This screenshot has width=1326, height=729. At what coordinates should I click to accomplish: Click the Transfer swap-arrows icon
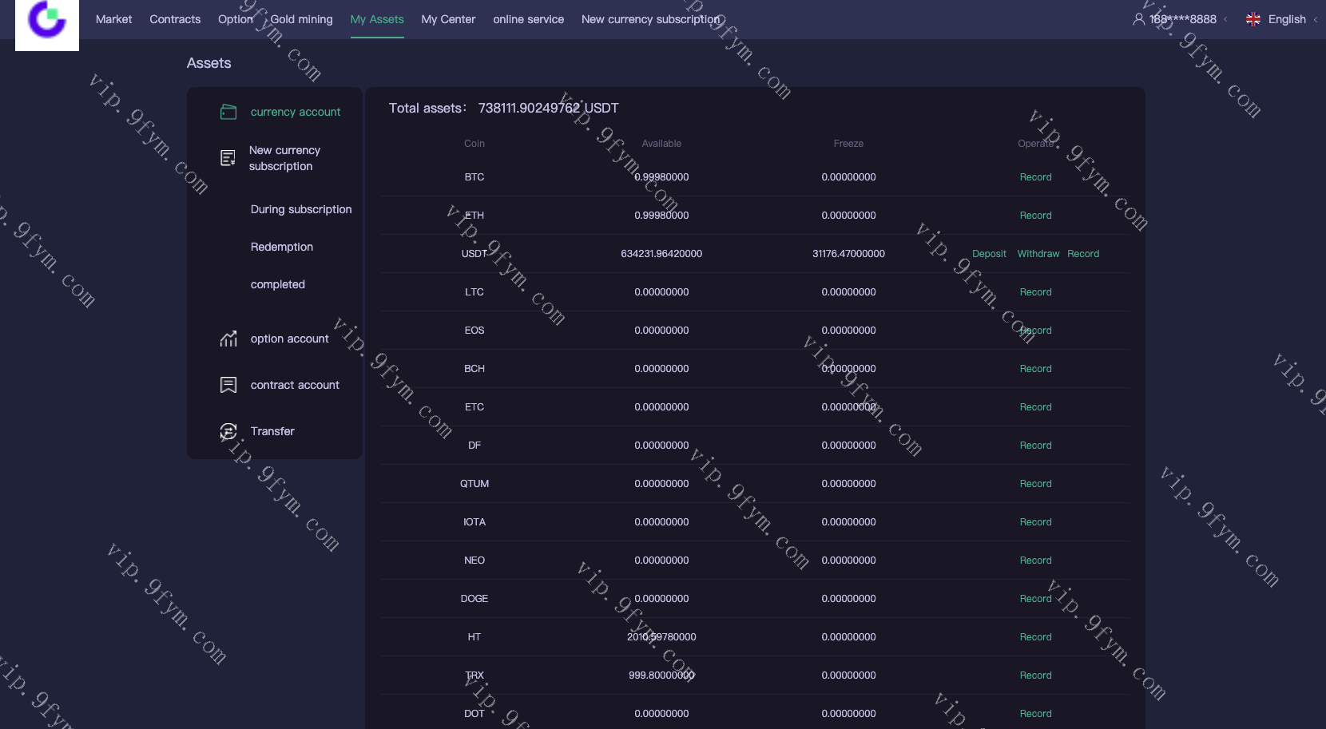tap(228, 431)
